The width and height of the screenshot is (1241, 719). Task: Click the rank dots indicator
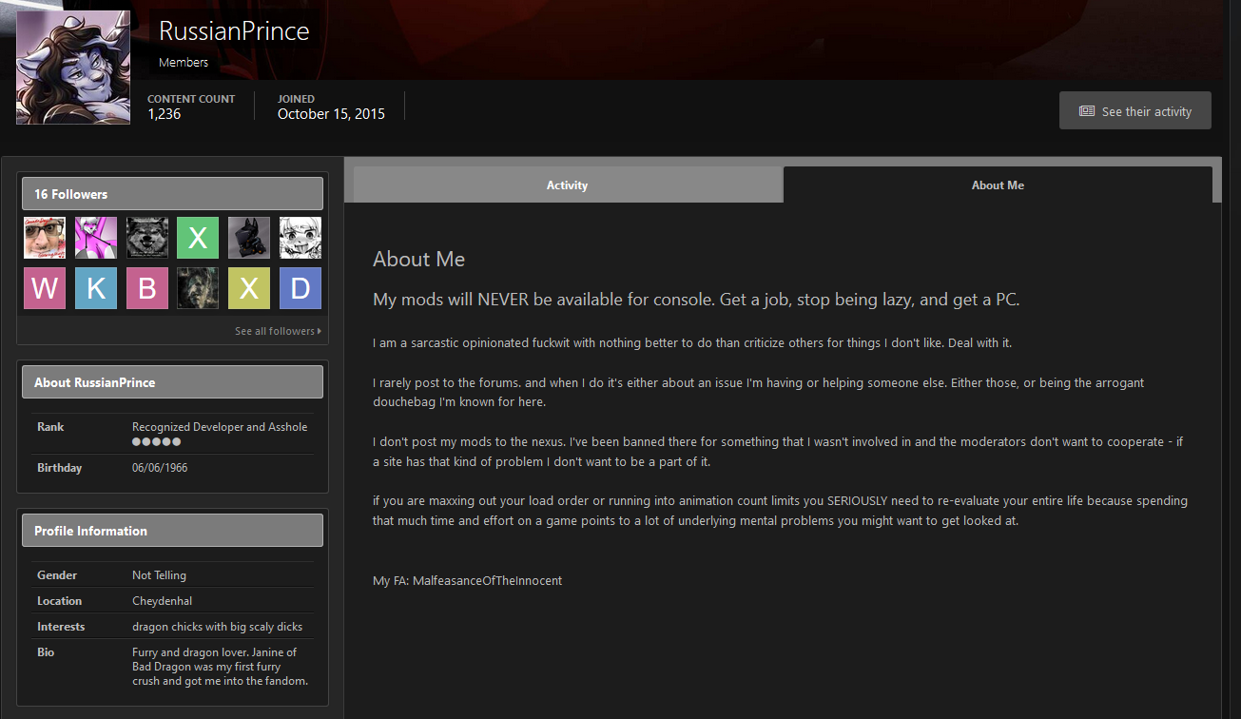(156, 442)
